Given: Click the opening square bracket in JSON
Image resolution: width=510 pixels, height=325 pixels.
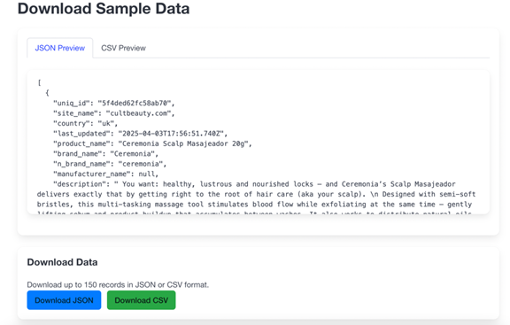Looking at the screenshot, I should [x=39, y=82].
